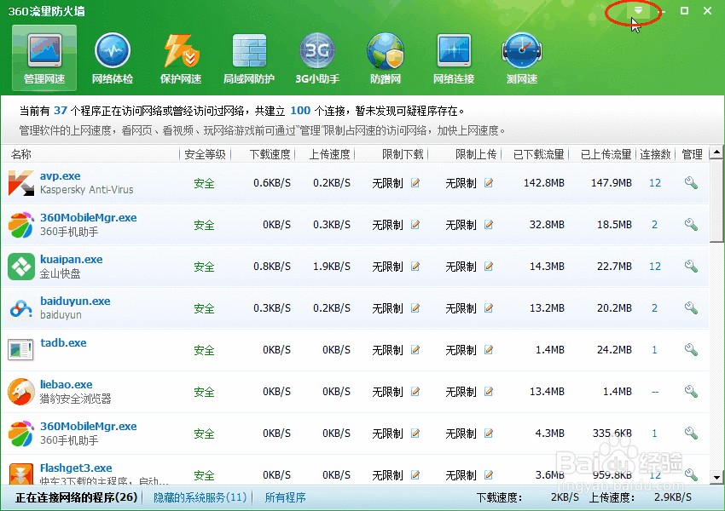This screenshot has width=725, height=511.
Task: Start the 测网速 speed test
Action: coord(521,57)
